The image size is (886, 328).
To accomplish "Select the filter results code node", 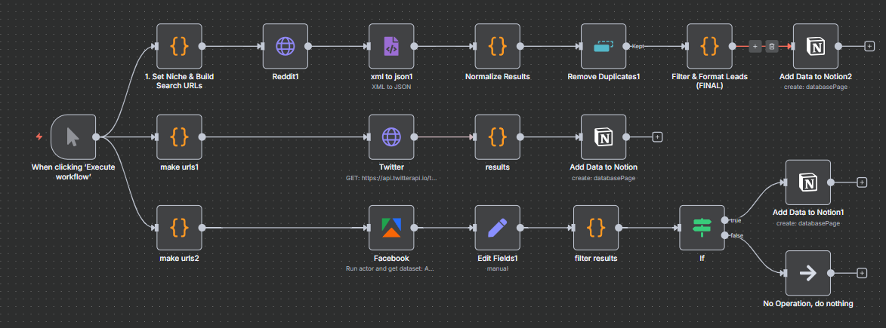I will click(596, 228).
